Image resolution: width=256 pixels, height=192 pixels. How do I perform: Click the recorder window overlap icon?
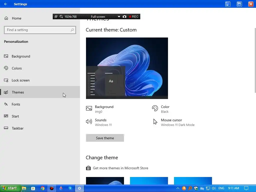click(x=56, y=16)
